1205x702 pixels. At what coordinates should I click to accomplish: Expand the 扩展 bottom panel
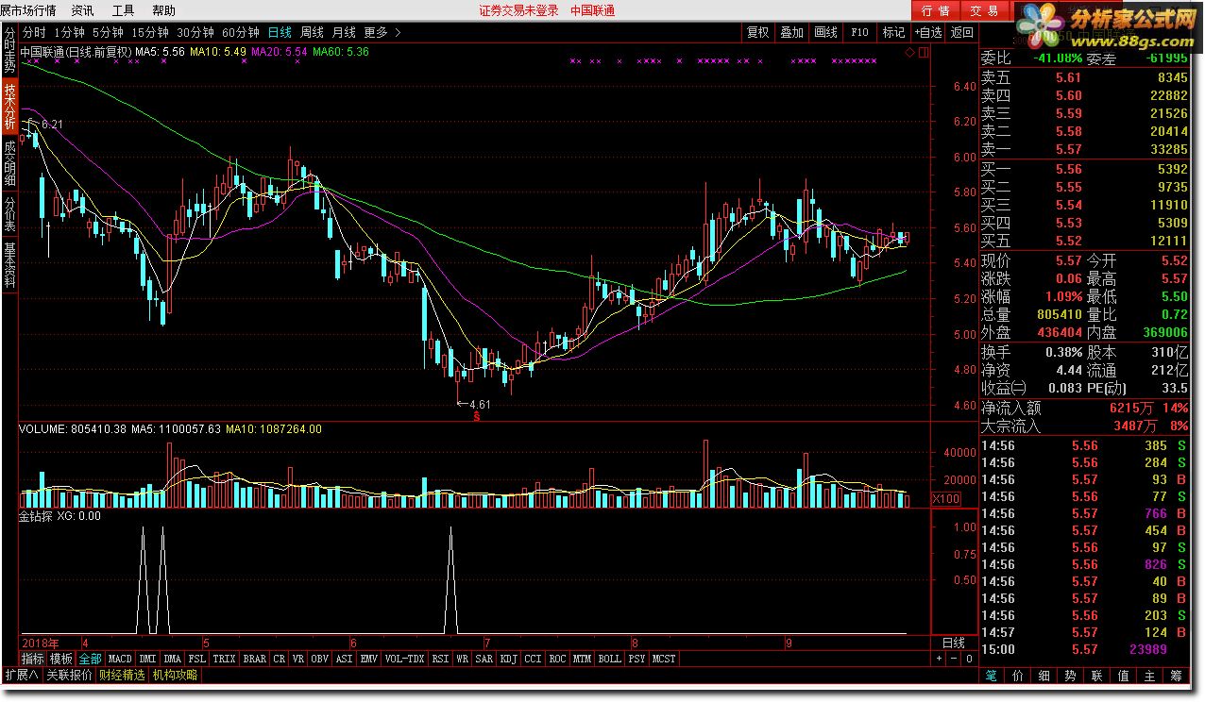point(21,676)
